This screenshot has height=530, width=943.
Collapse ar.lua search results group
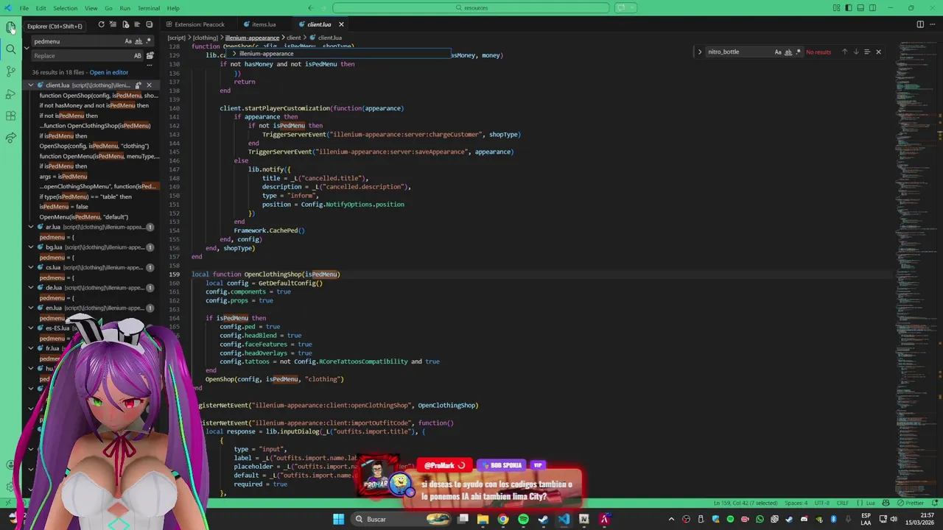[31, 227]
